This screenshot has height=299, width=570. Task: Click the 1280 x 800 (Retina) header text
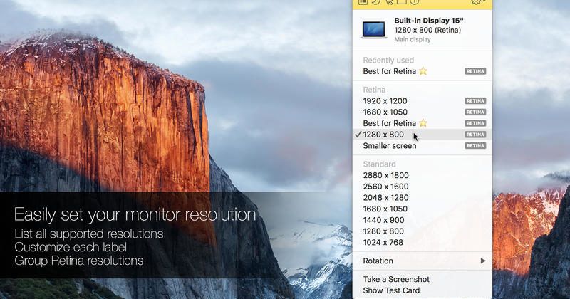pyautogui.click(x=427, y=30)
